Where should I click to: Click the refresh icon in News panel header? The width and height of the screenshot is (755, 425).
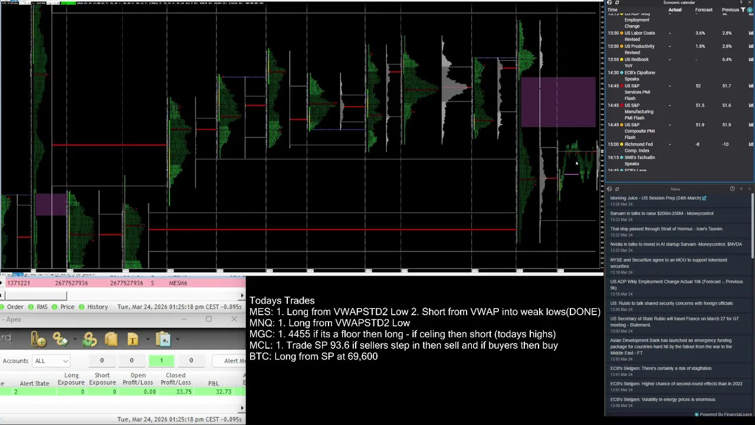pos(617,189)
